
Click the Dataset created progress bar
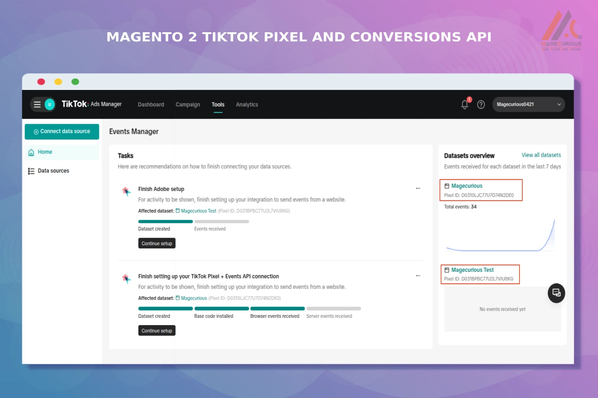tap(165, 221)
